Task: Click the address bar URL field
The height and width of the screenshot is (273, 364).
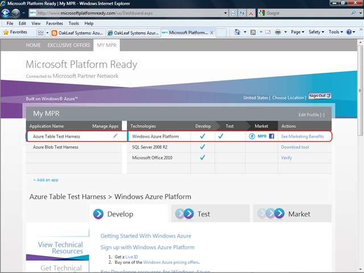Action: tap(126, 13)
